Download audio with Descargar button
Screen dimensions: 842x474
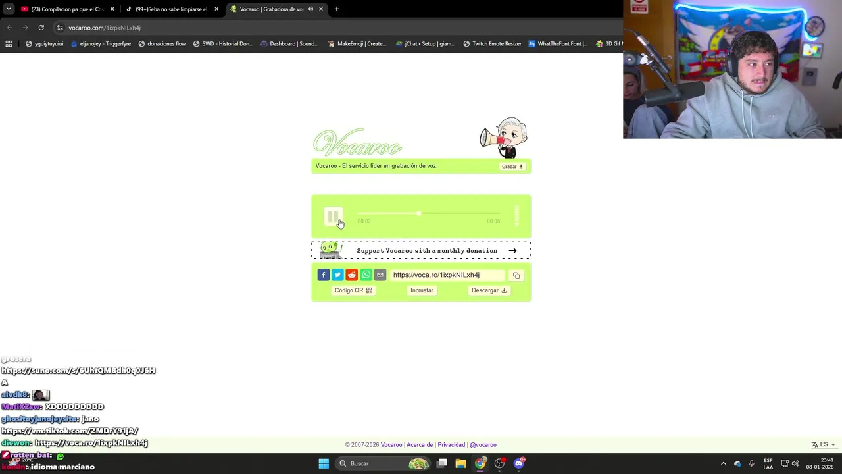pyautogui.click(x=489, y=290)
